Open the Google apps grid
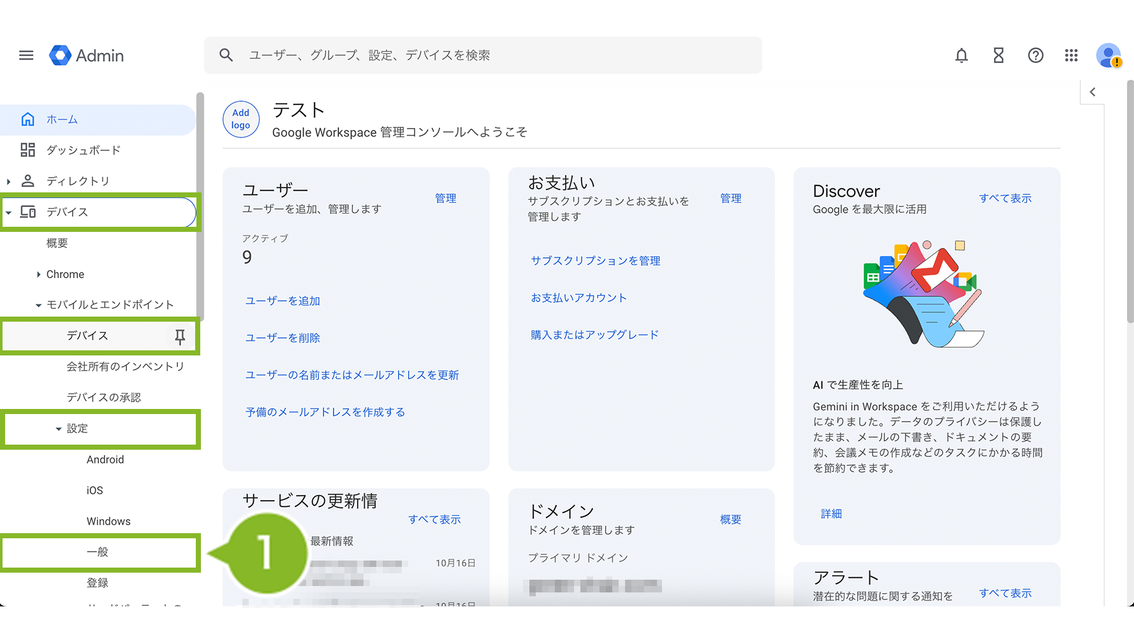1134x637 pixels. tap(1071, 55)
